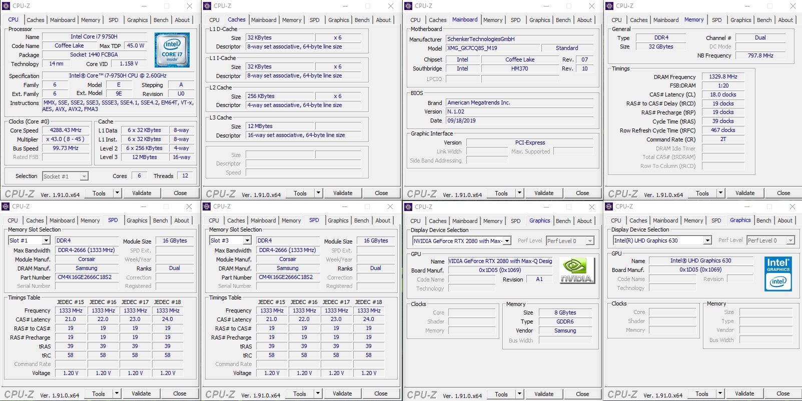Switch to the About tab in the Caches tab window
The image size is (802, 401).
(383, 20)
